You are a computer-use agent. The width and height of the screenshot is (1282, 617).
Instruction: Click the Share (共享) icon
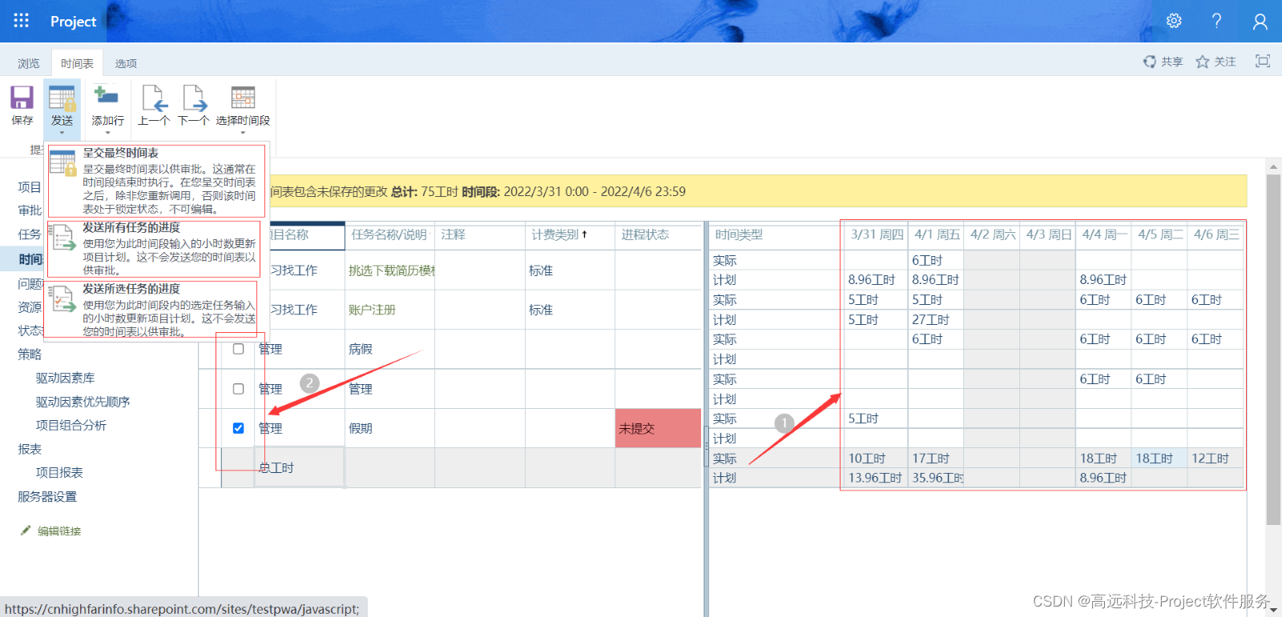point(1150,62)
